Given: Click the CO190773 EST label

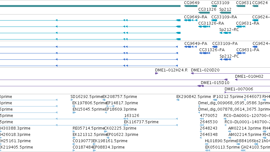Looking at the screenshot, I should coord(83,141).
